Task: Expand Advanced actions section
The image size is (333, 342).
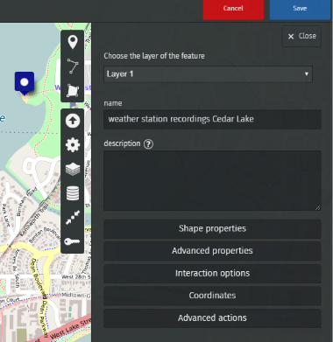Action: pos(212,318)
